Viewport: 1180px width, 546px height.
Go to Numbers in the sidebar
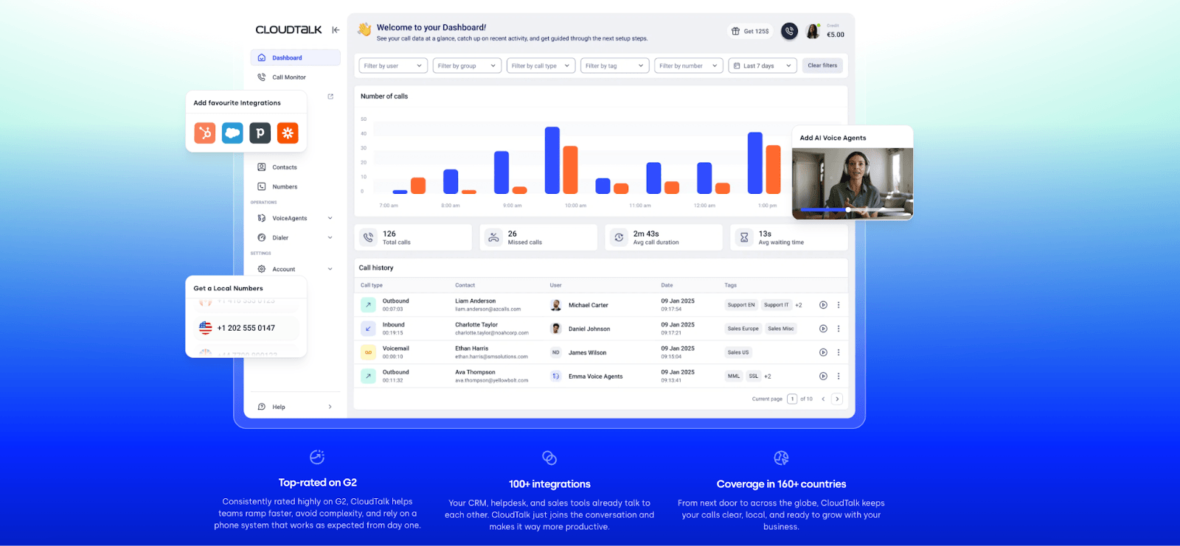coord(295,186)
